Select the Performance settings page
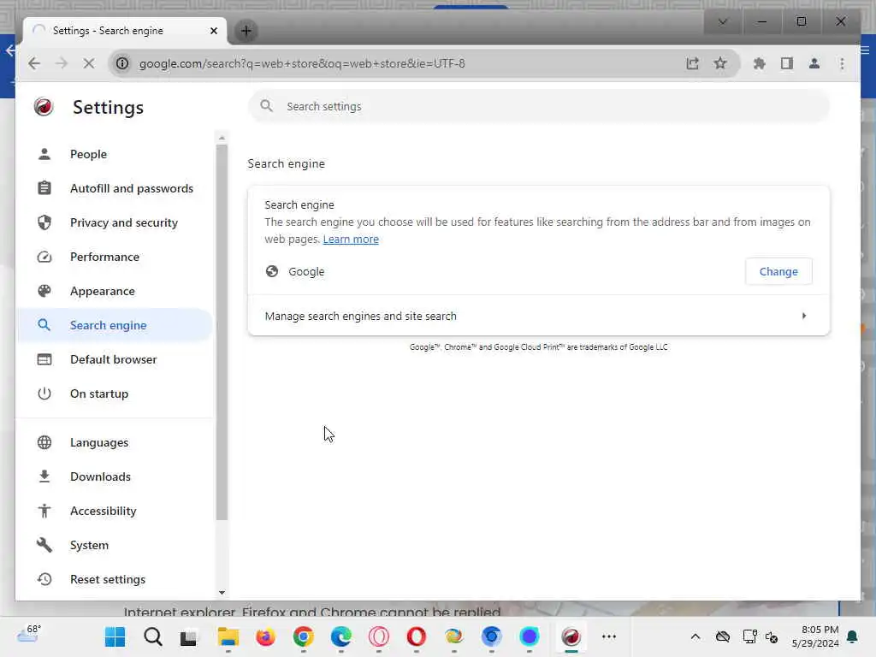Image resolution: width=876 pixels, height=657 pixels. 115,257
